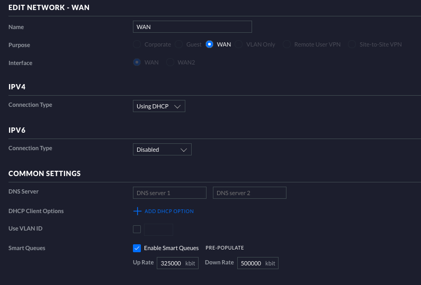Screen dimensions: 421x285
Task: Choose the VLAN Only purpose option
Action: [x=239, y=44]
